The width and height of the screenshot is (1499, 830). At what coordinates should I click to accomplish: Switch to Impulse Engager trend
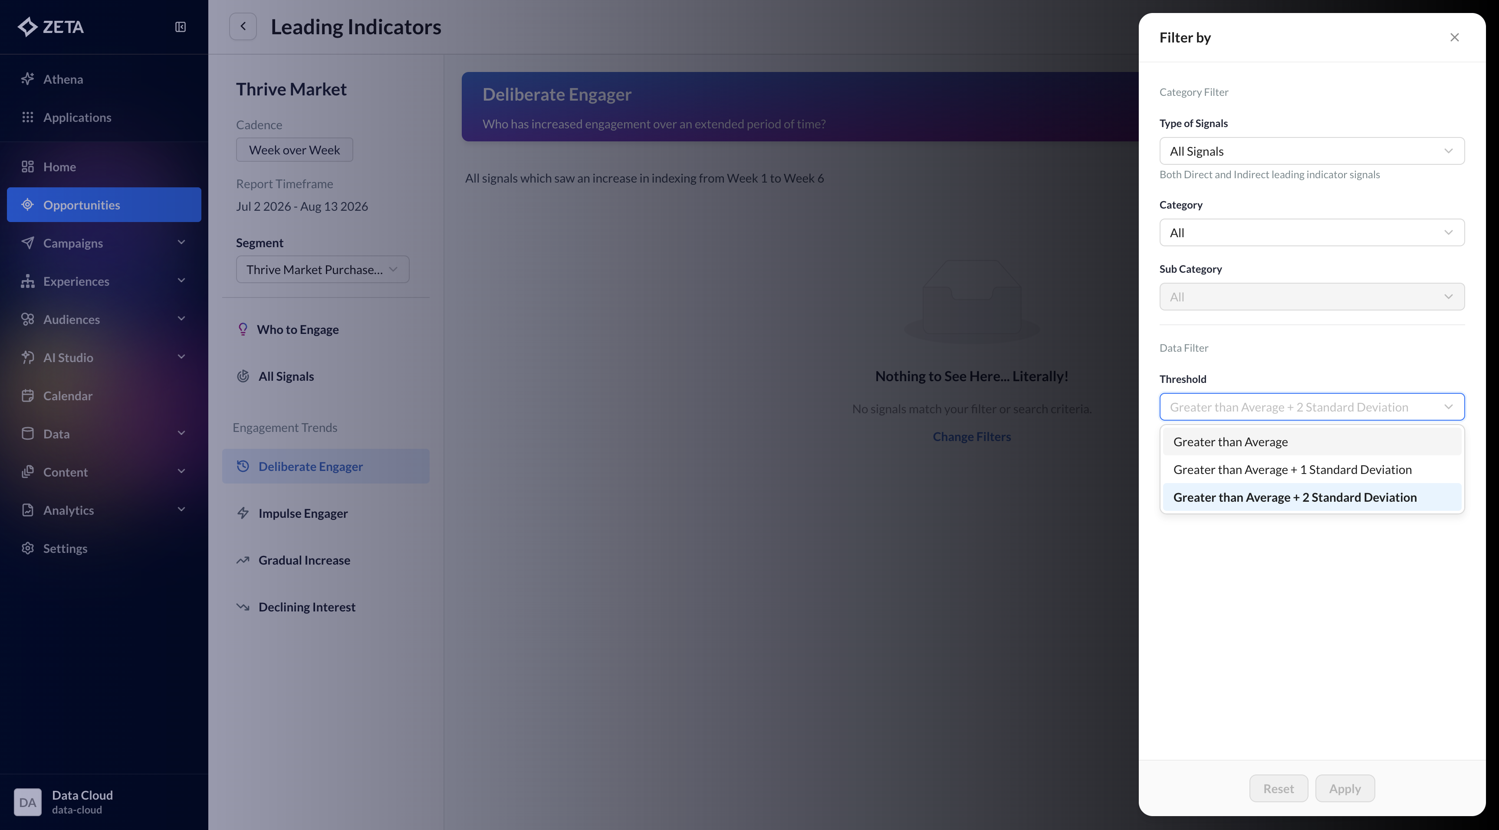[x=325, y=513]
